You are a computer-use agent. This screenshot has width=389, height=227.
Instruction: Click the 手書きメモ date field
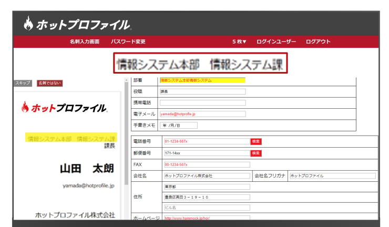179,125
